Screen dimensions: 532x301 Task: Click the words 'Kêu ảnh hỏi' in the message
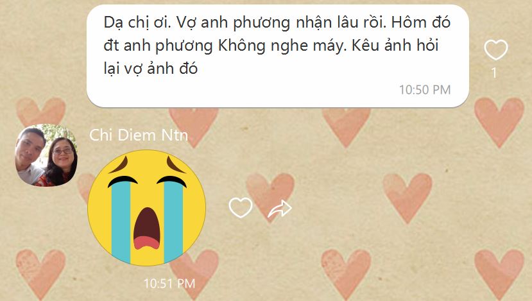(395, 46)
